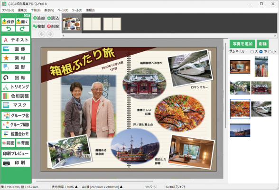Expand the 表示倍率 100% zoom arrow
The height and width of the screenshot is (190, 279).
coord(76,187)
